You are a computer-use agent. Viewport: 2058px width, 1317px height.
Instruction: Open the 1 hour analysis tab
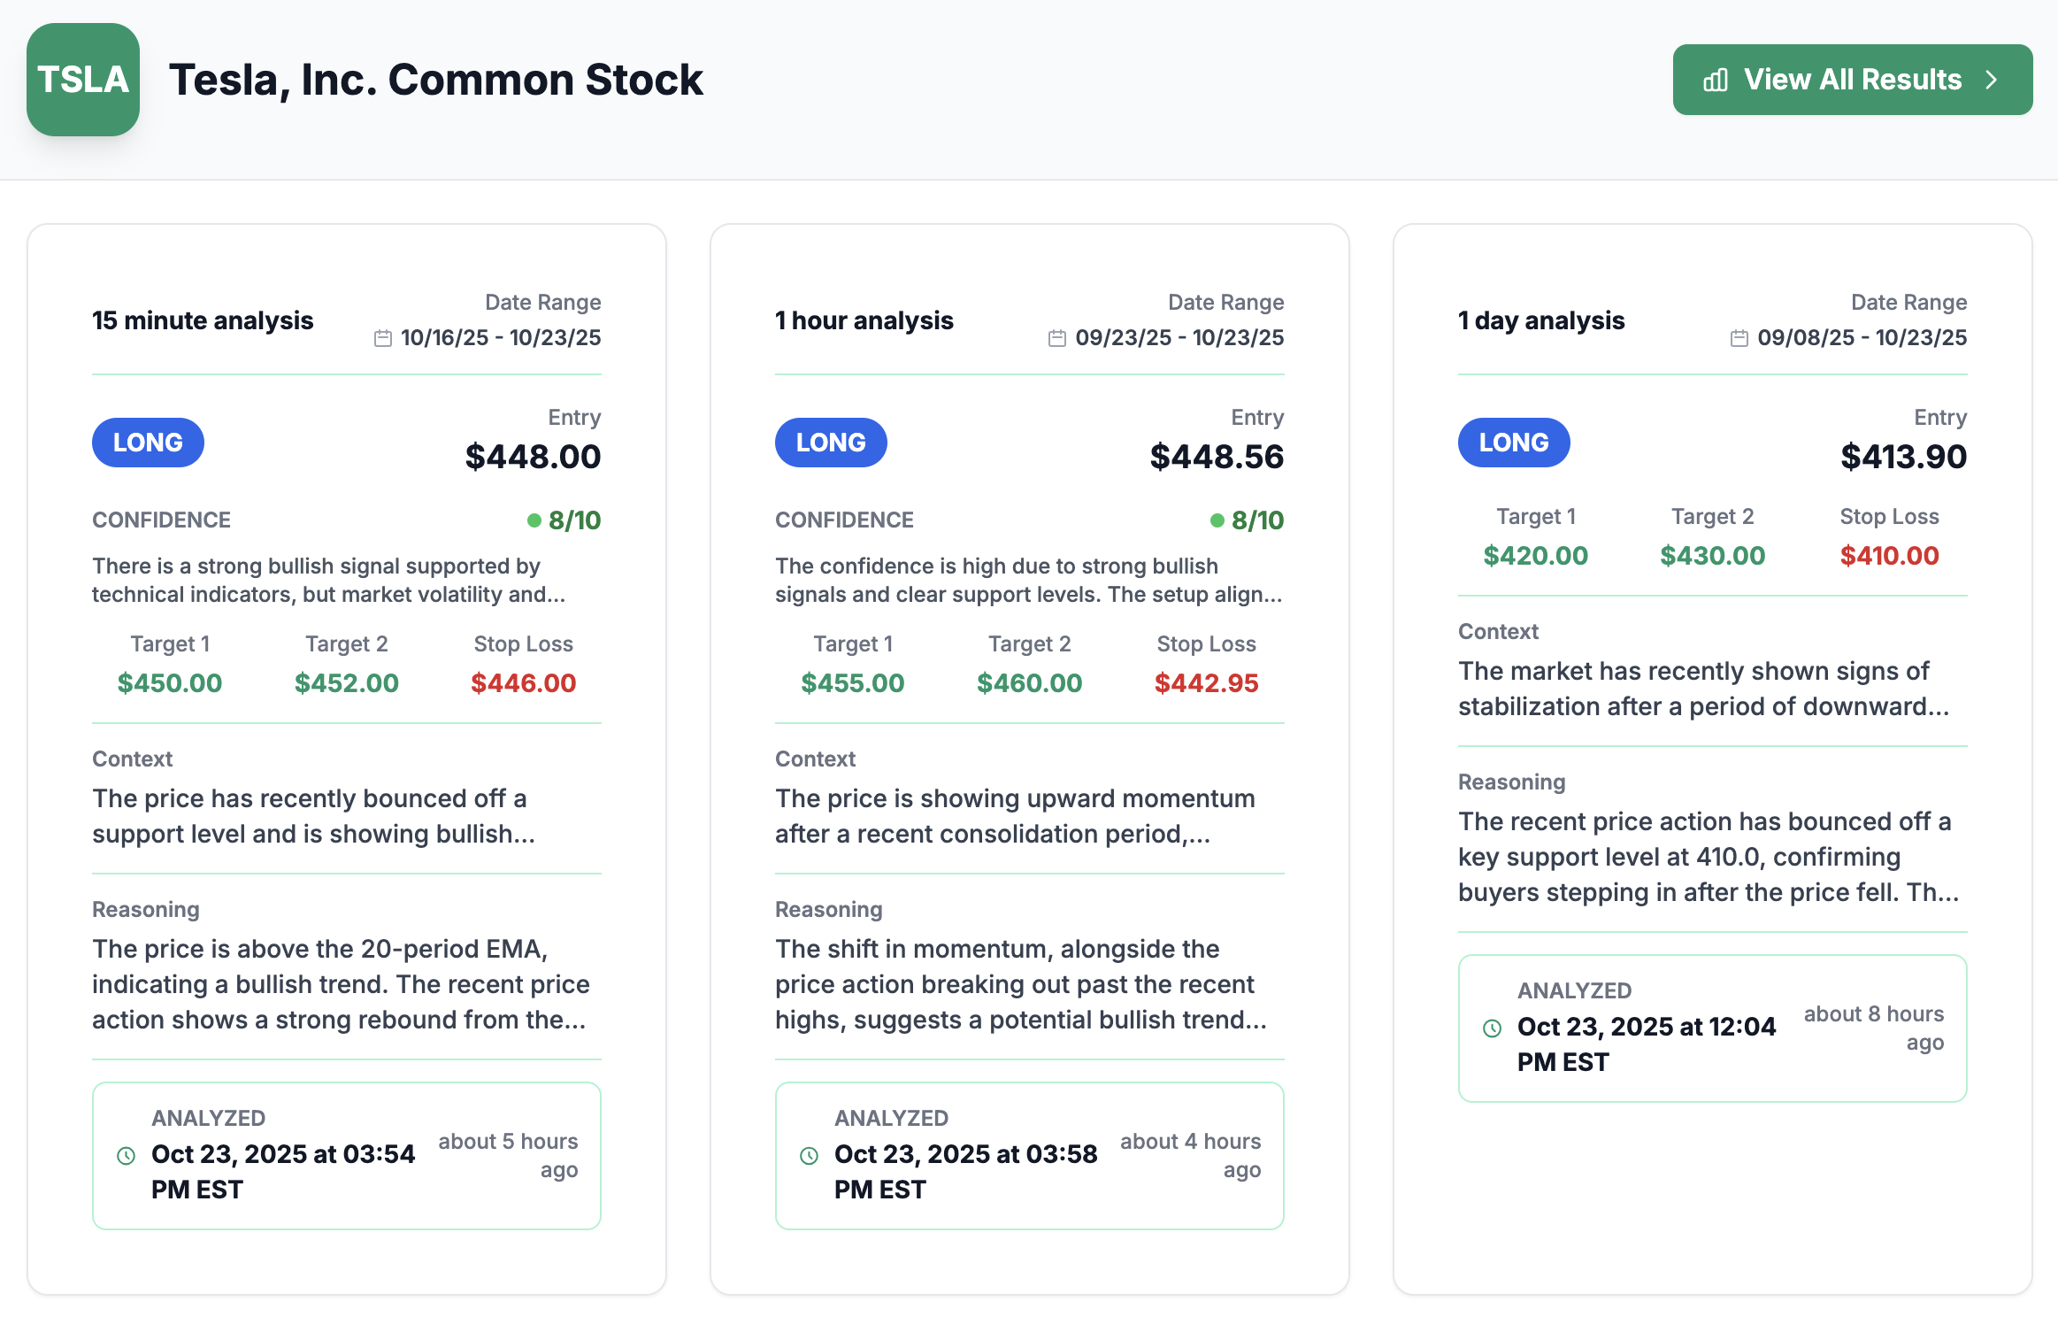[864, 320]
